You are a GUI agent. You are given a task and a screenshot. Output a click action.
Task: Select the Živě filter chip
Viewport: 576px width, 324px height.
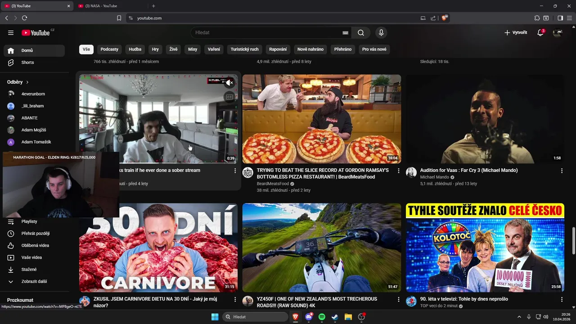pyautogui.click(x=174, y=49)
